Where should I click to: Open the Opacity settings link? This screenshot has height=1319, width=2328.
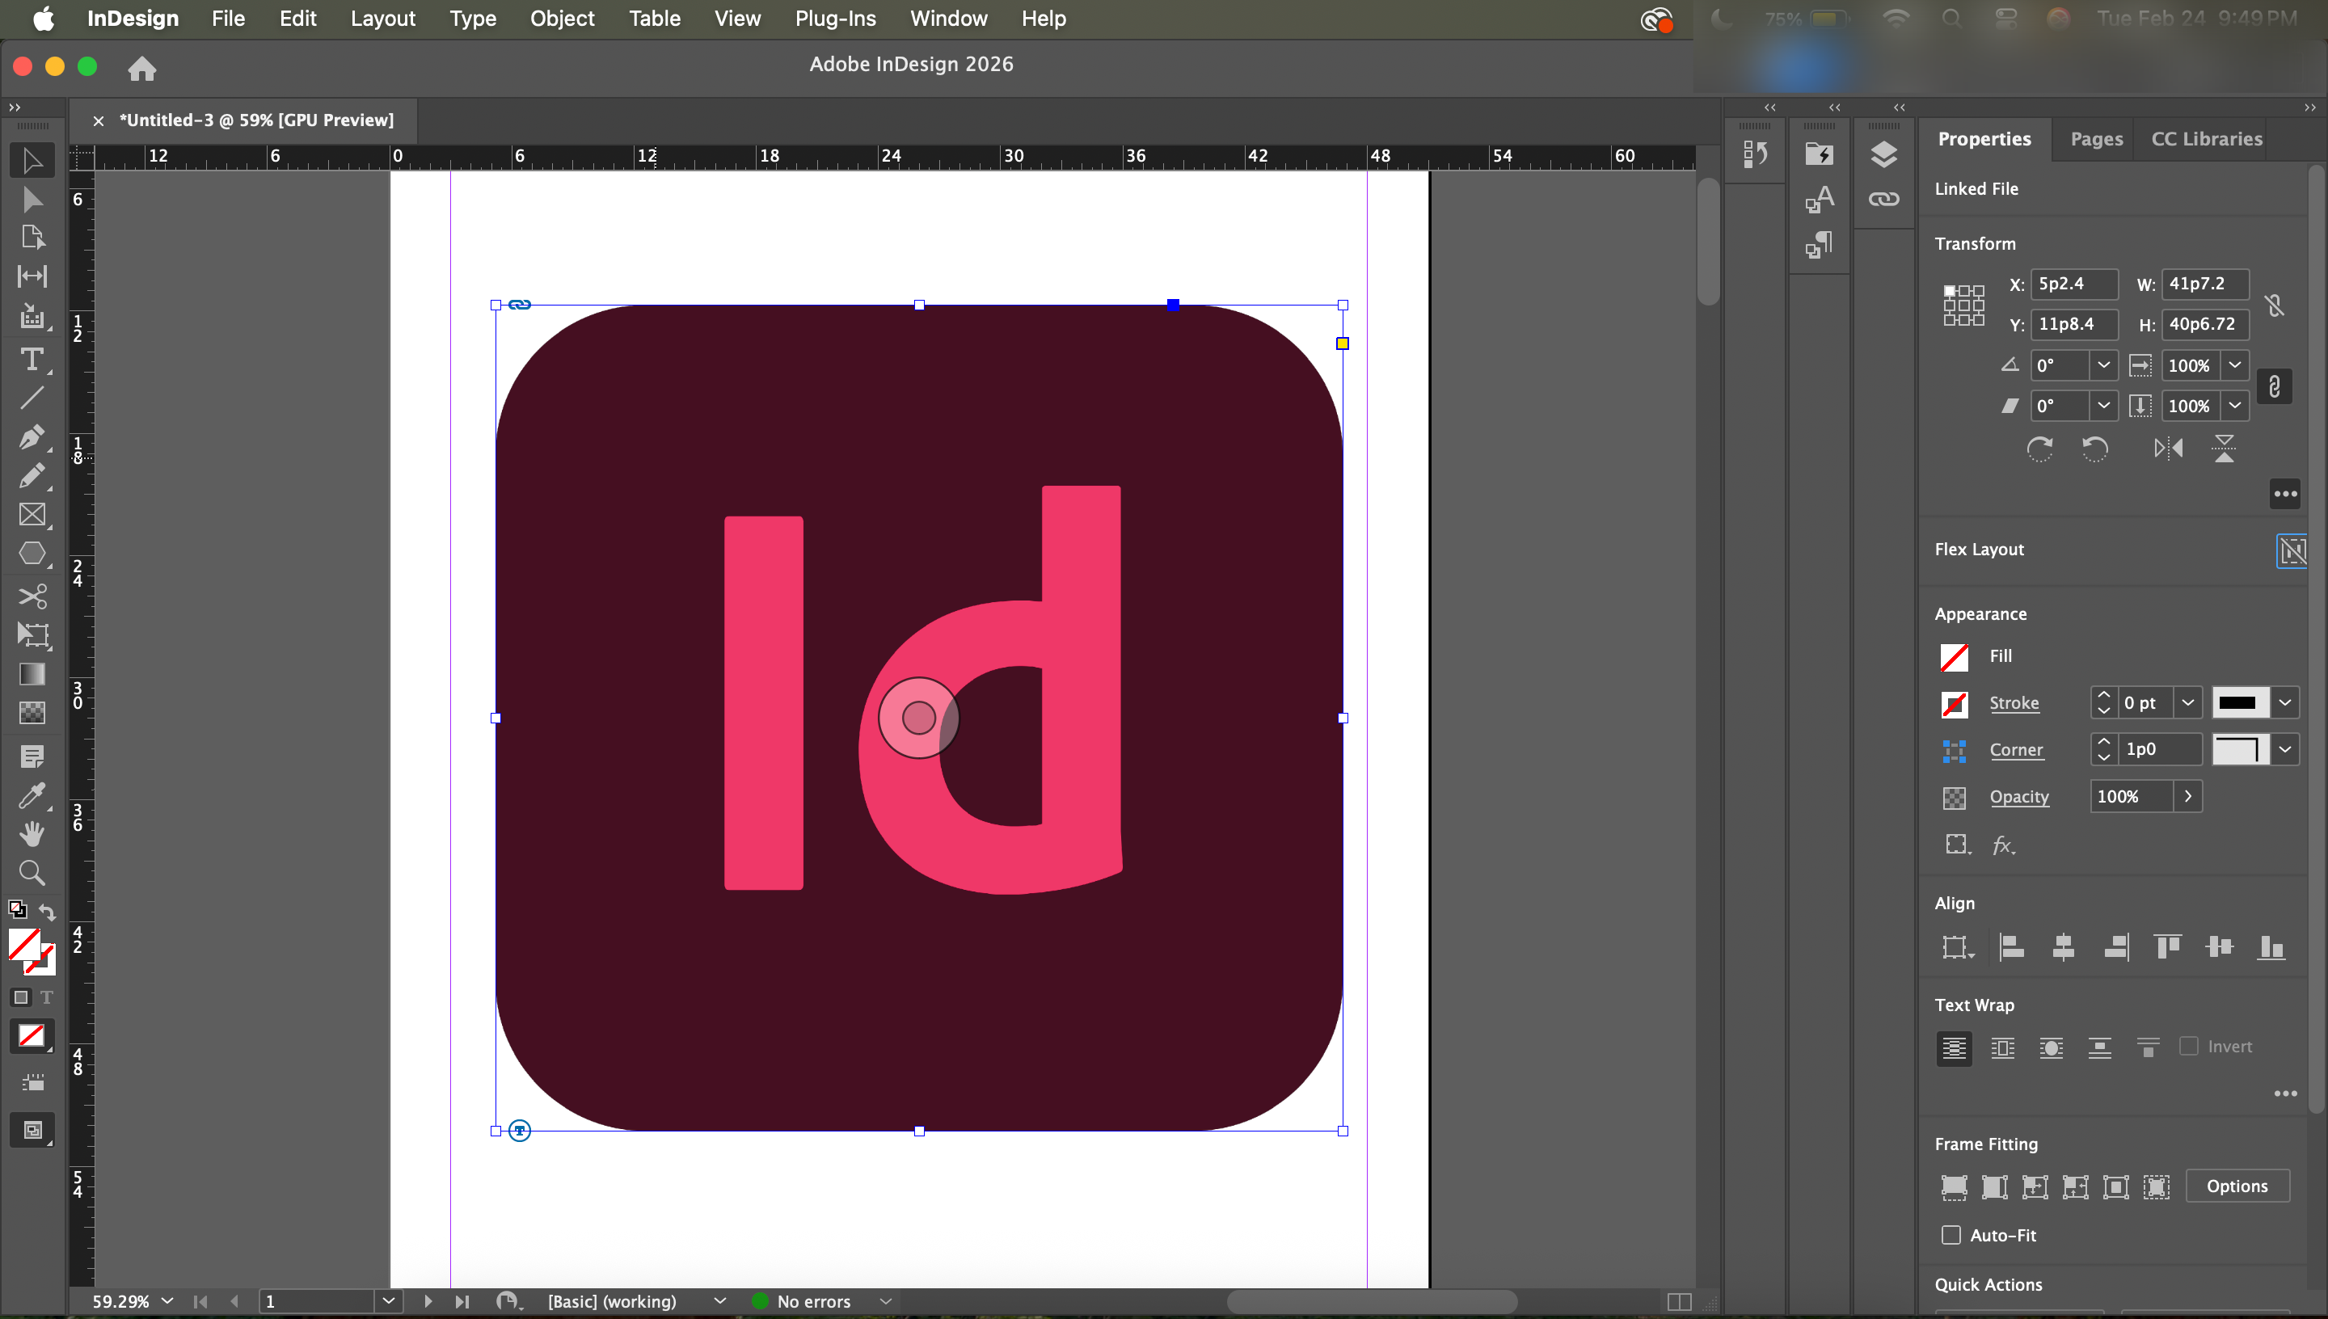point(2018,796)
